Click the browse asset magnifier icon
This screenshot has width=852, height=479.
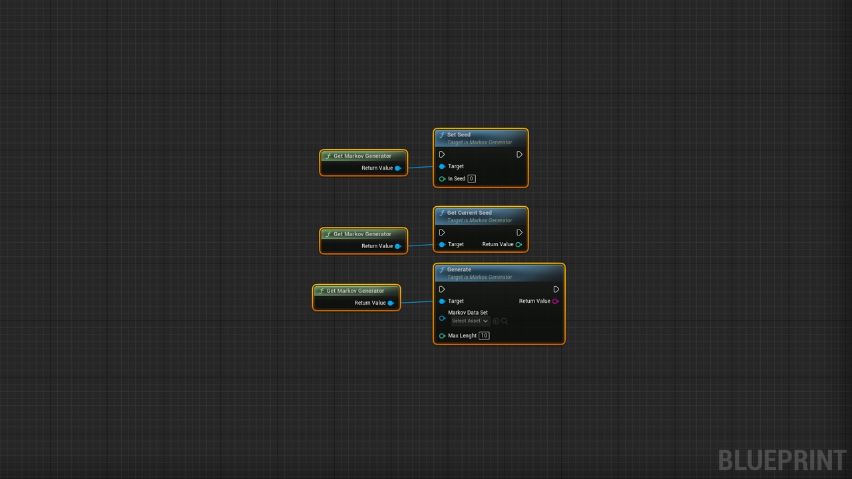(x=505, y=321)
